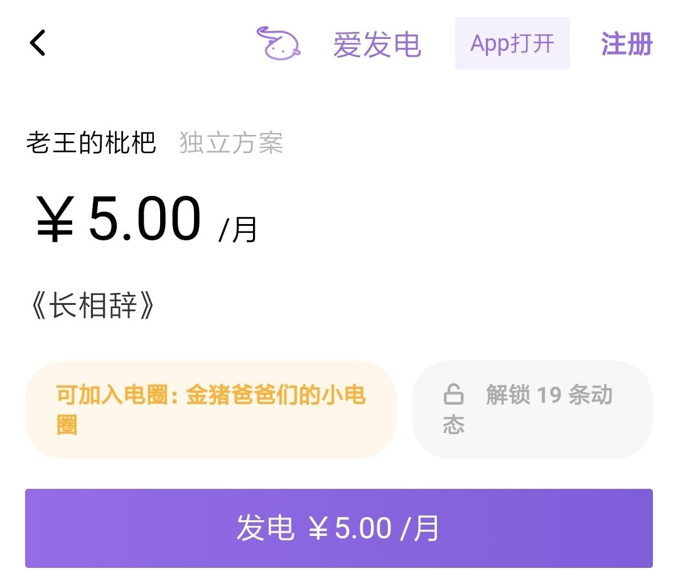
Task: Click the ¥ symbol inside purple button
Action: 318,529
